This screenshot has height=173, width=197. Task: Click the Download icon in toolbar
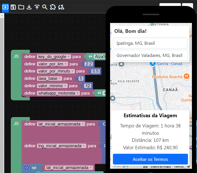tap(29, 7)
